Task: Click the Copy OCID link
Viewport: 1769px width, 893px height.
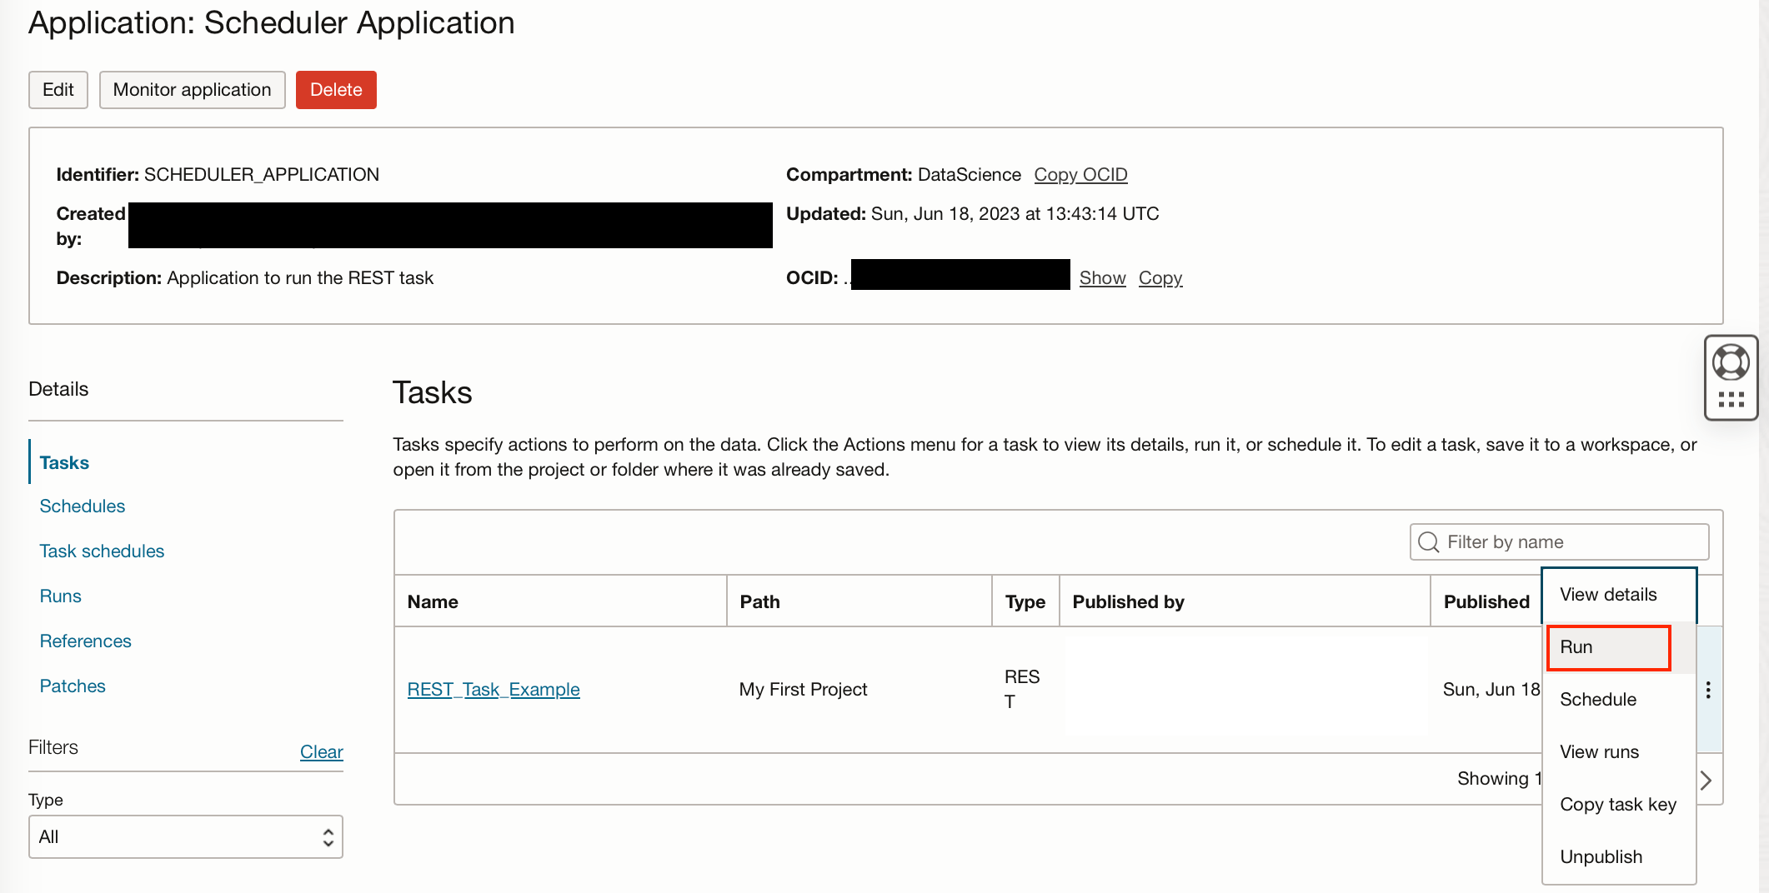Action: pos(1080,174)
